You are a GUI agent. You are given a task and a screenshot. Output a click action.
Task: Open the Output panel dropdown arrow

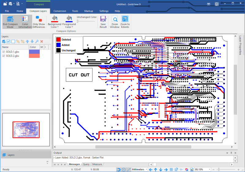[x=227, y=153]
